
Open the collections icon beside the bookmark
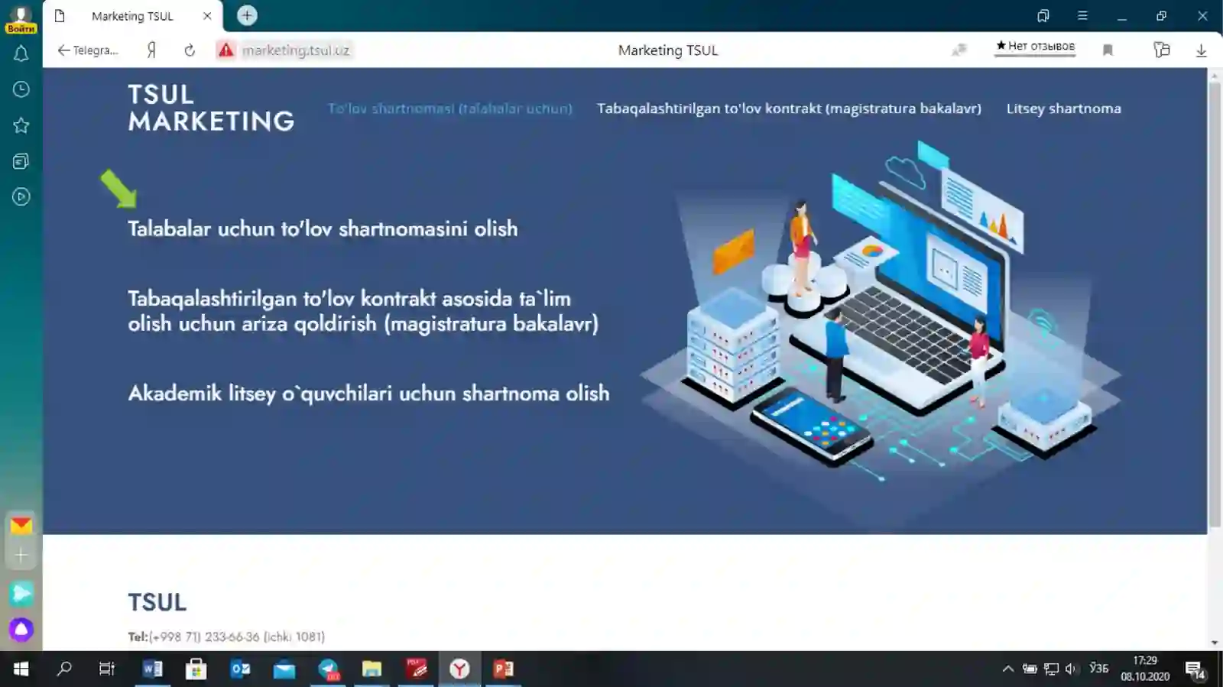tap(1161, 50)
